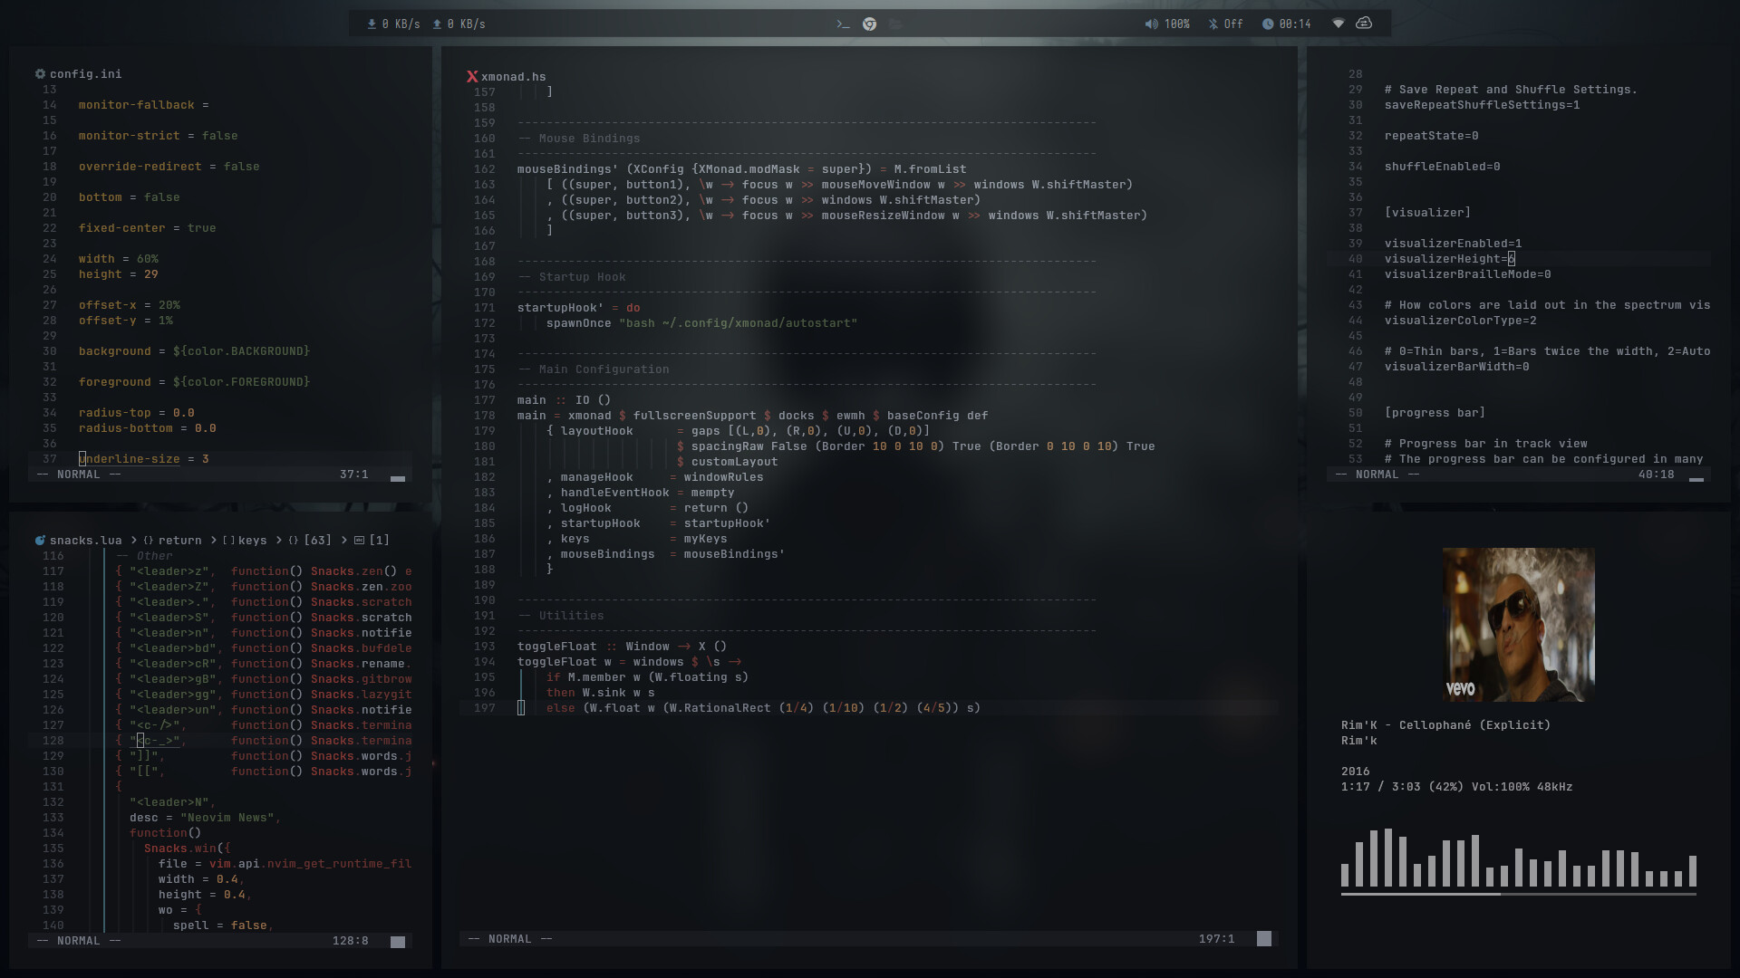Select the xmonad.hs file tab
1740x978 pixels.
[x=513, y=77]
